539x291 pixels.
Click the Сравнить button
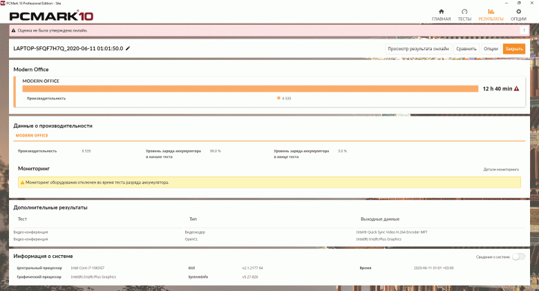pos(466,49)
